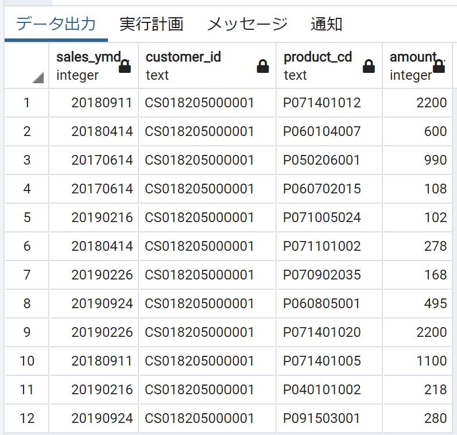
Task: Select row number 9
Action: pos(26,332)
